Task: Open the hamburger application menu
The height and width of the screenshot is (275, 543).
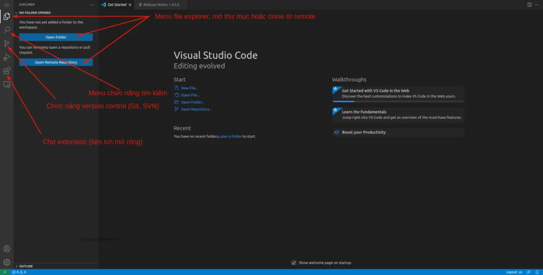Action: click(6, 5)
